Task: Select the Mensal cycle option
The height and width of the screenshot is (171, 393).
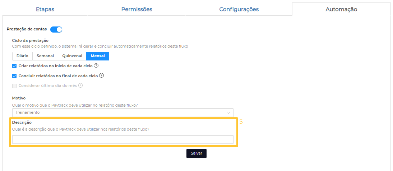Action: point(98,56)
